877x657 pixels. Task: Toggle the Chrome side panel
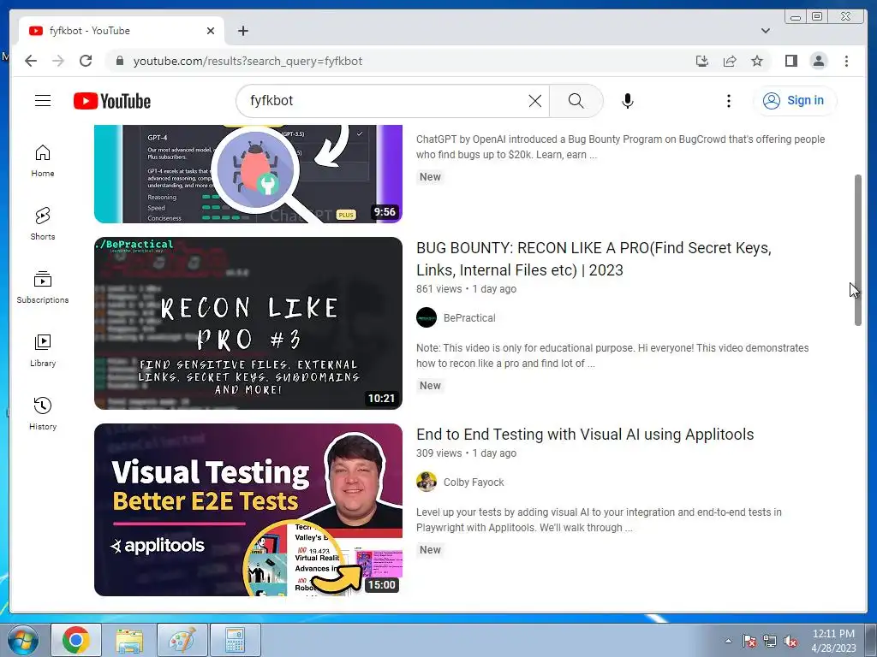point(790,61)
